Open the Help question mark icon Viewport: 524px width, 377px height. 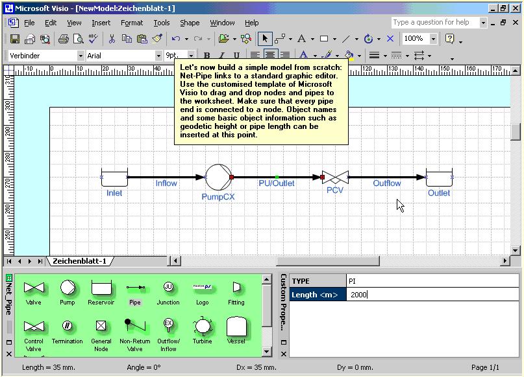coord(450,39)
